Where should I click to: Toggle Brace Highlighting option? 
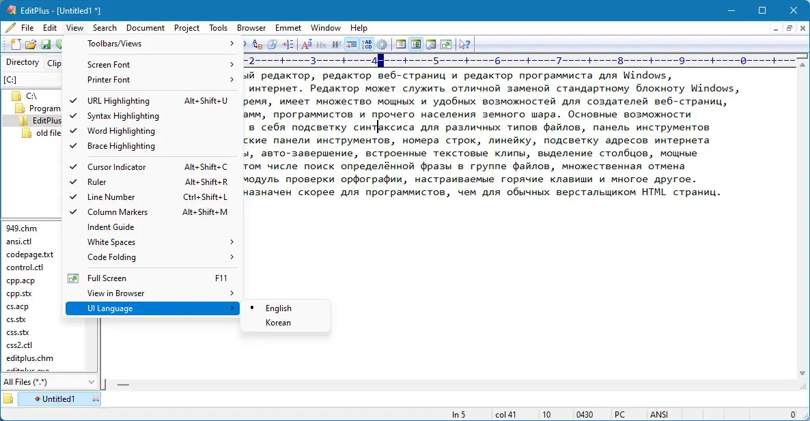[152, 146]
